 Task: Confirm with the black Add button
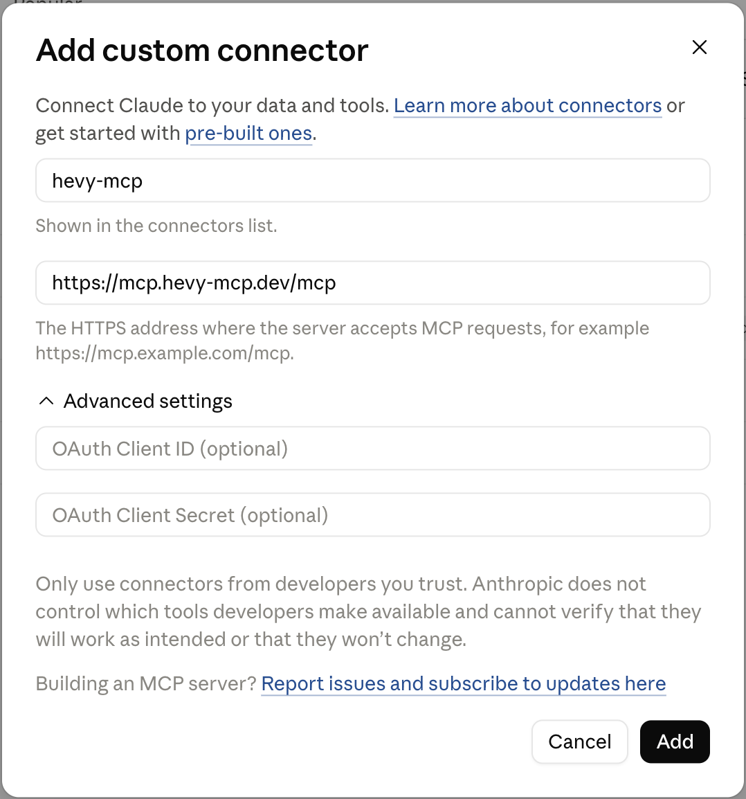click(675, 742)
